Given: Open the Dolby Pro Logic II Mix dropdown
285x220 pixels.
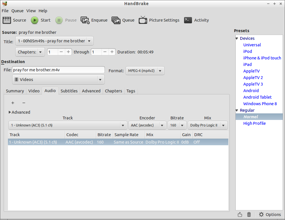Looking at the screenshot, I should [x=208, y=125].
